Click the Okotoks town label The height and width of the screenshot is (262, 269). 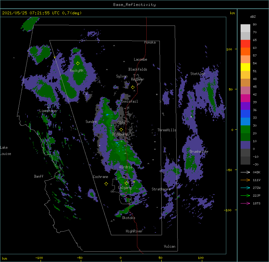click(x=129, y=218)
